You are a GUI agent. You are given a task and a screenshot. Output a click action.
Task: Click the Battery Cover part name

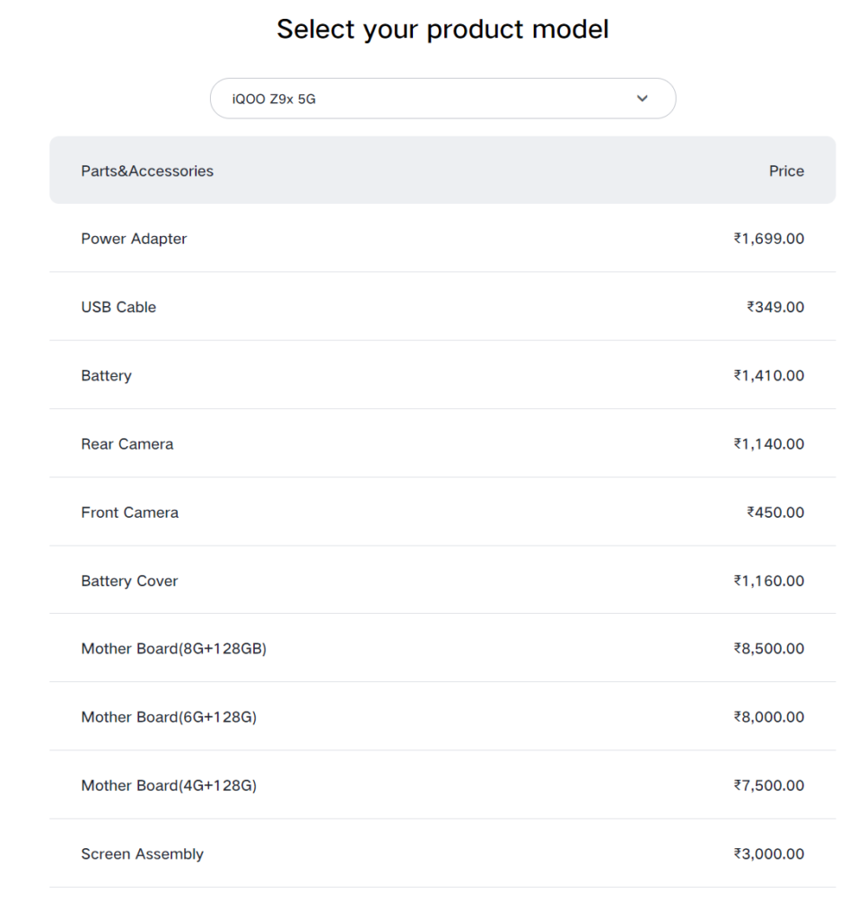point(129,581)
